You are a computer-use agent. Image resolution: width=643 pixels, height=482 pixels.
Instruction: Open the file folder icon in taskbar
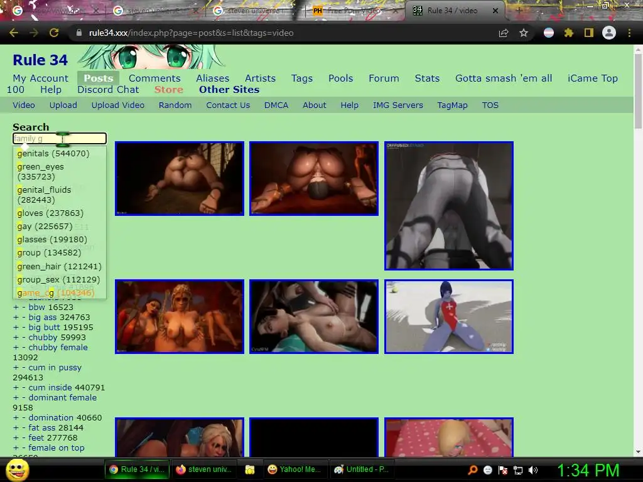(x=249, y=469)
